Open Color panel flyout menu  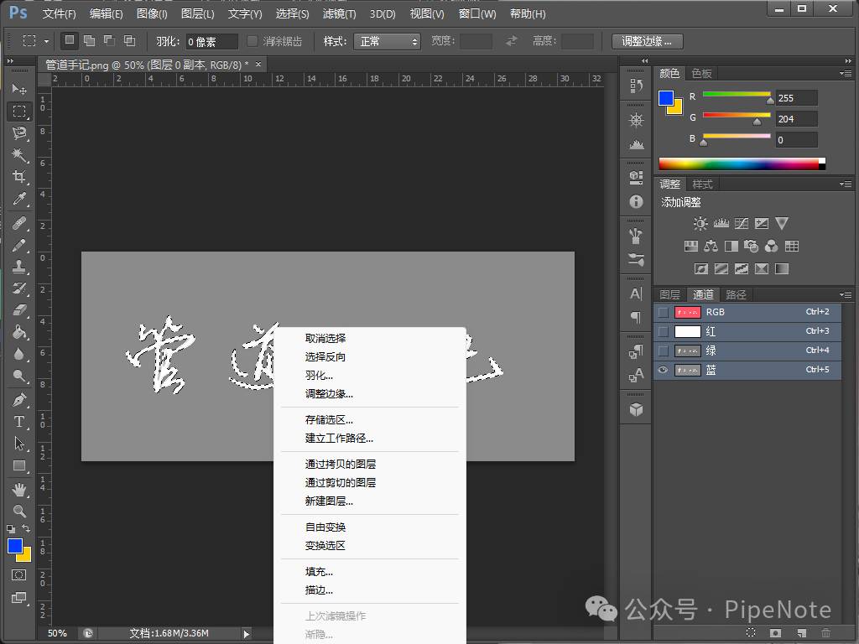[x=846, y=74]
